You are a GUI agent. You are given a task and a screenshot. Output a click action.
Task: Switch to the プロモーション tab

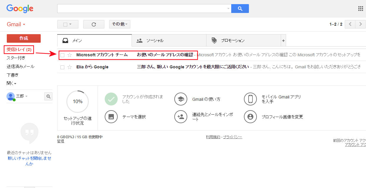tap(243, 41)
